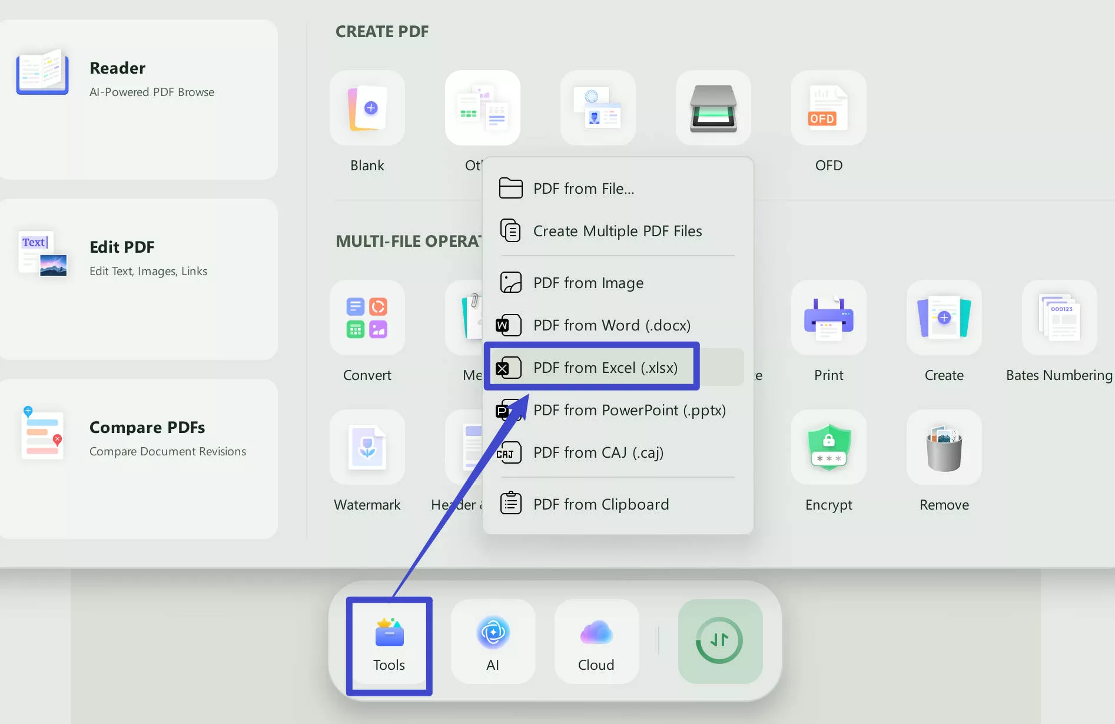Select PDF from Clipboard
The image size is (1115, 724).
pyautogui.click(x=600, y=504)
